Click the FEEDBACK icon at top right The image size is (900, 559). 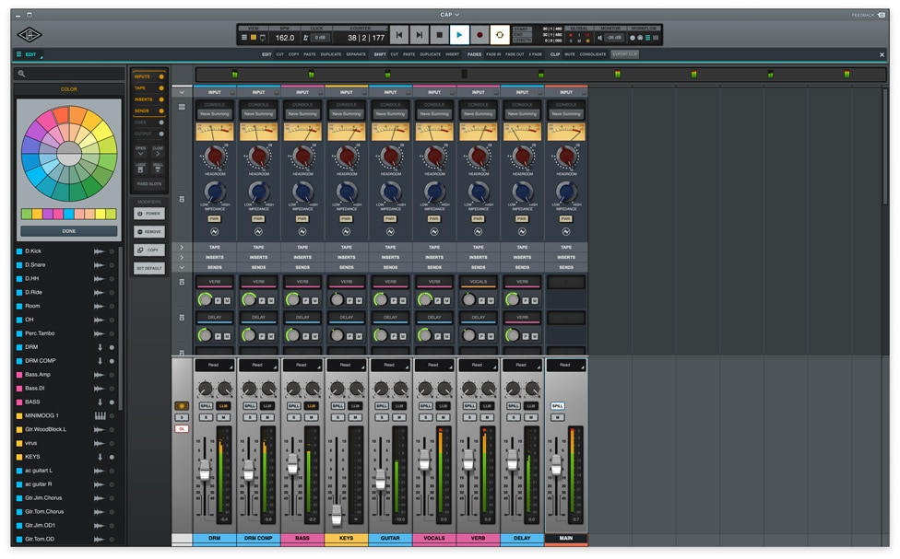click(881, 15)
